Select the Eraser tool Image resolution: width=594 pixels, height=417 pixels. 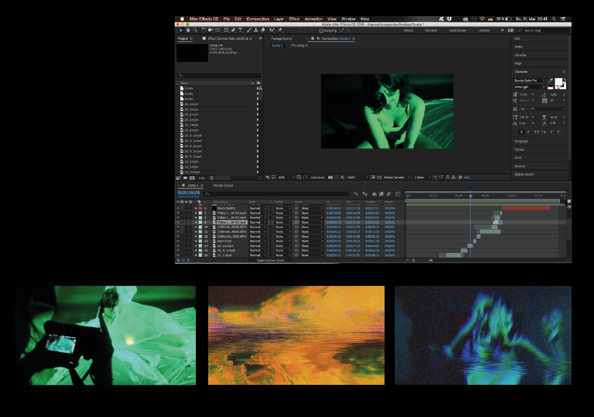pos(263,30)
